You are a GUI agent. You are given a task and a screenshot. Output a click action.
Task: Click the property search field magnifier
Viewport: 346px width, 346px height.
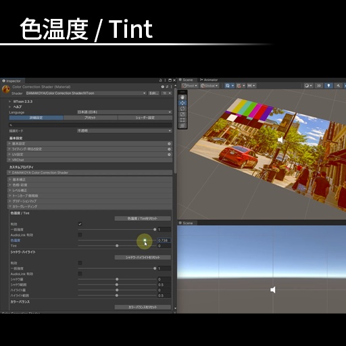(x=11, y=125)
